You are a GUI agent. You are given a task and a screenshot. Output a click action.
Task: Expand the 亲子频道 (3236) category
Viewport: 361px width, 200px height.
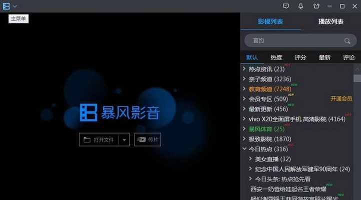pyautogui.click(x=244, y=78)
